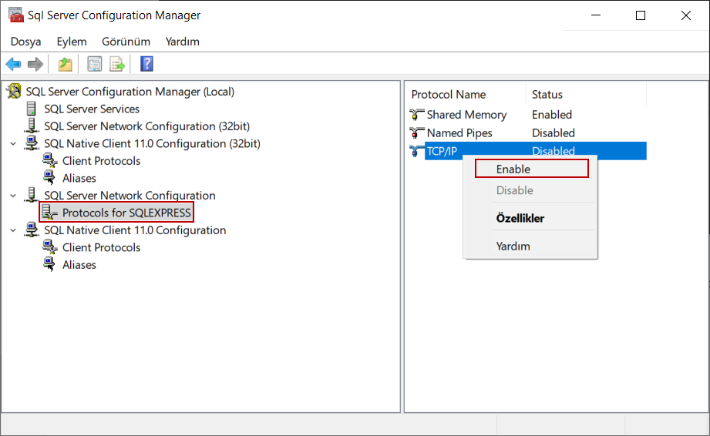Click the SQL Server Services server icon
This screenshot has height=436, width=710.
32,109
